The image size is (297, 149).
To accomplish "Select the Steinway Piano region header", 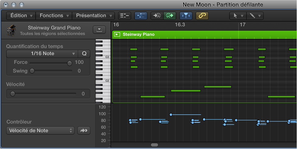I will coord(204,34).
